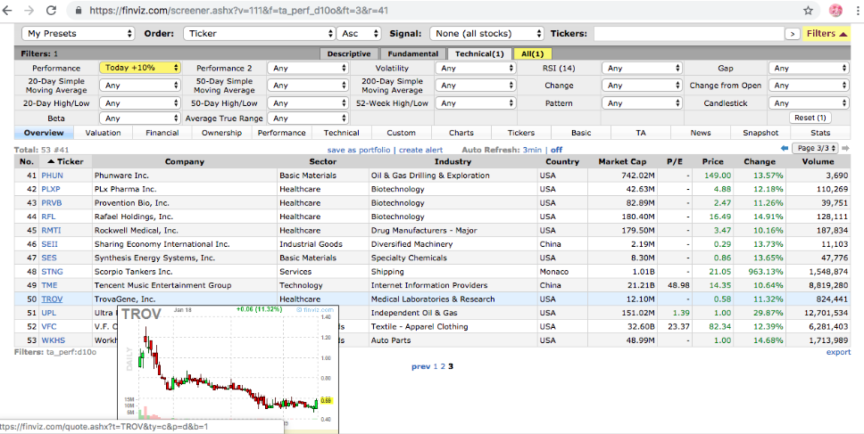Image resolution: width=864 pixels, height=434 pixels.
Task: Open the Change from Open dropdown
Action: tap(809, 86)
